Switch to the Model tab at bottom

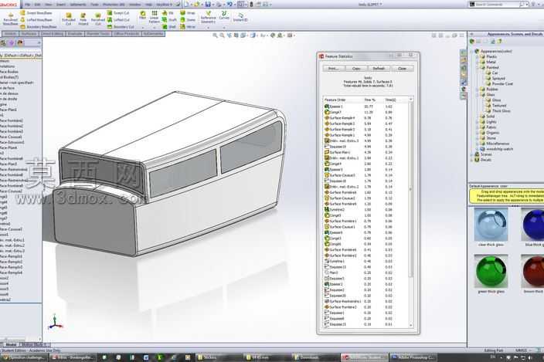11,345
